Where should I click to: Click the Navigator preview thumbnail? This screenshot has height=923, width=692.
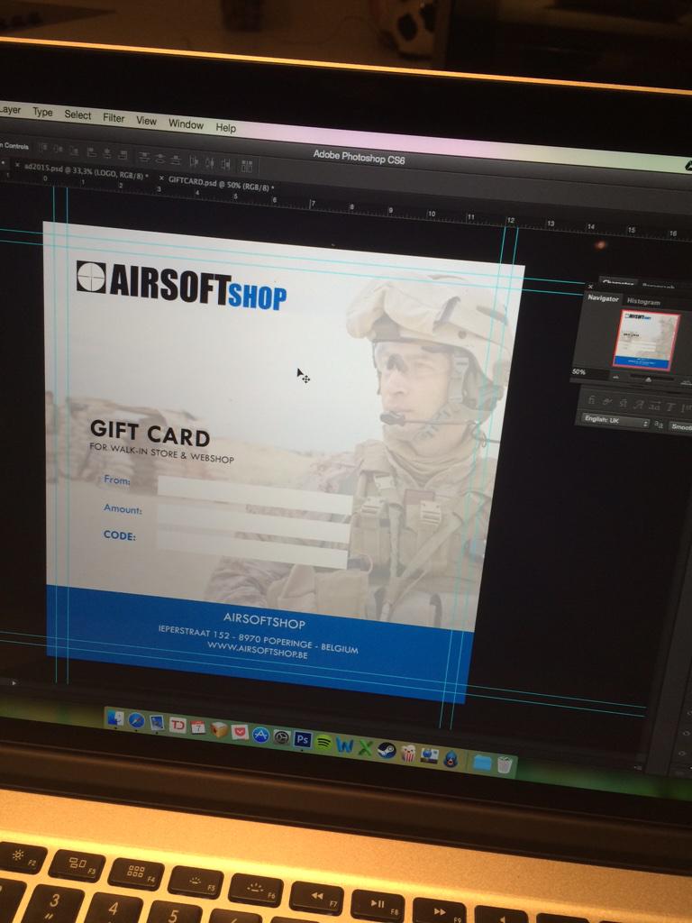tap(647, 340)
